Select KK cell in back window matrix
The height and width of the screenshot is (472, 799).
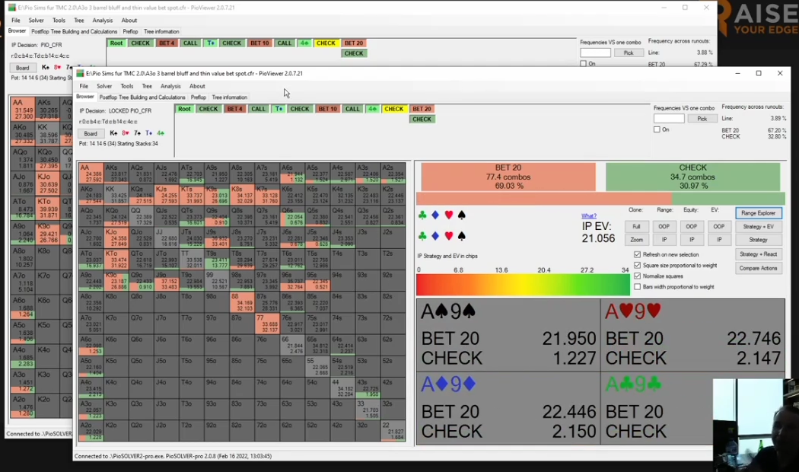click(x=48, y=134)
